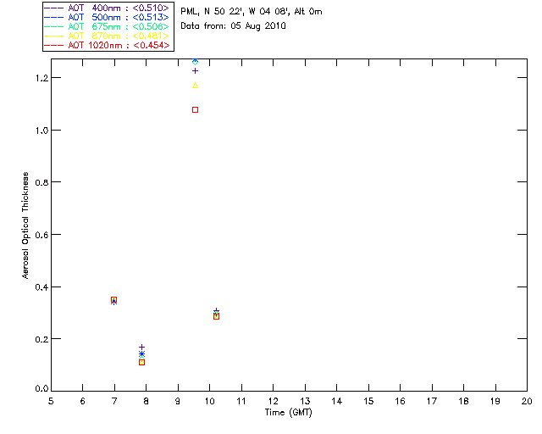The image size is (542, 434).
Task: Click the red square marker after time 10
Action: pos(217,316)
